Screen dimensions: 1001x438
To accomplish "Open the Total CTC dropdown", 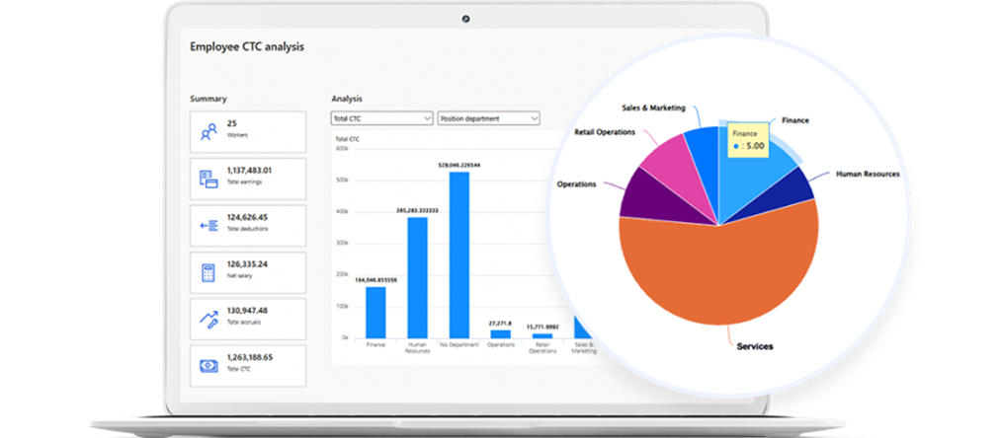I will coord(381,118).
